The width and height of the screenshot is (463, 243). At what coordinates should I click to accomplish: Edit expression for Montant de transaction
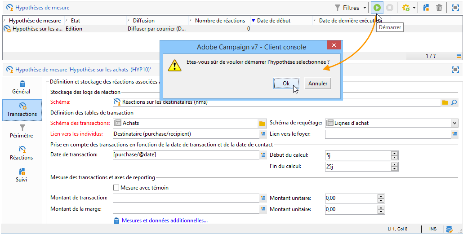(x=263, y=198)
